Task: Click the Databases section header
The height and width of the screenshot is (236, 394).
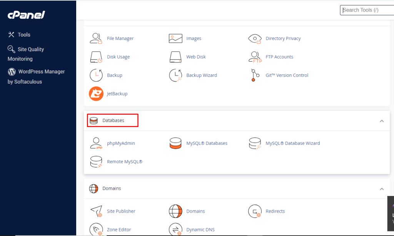Action: tap(113, 121)
